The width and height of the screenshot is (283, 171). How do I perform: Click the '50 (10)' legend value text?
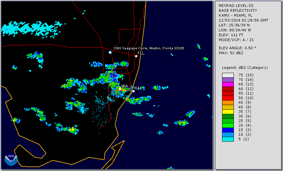tap(246, 98)
